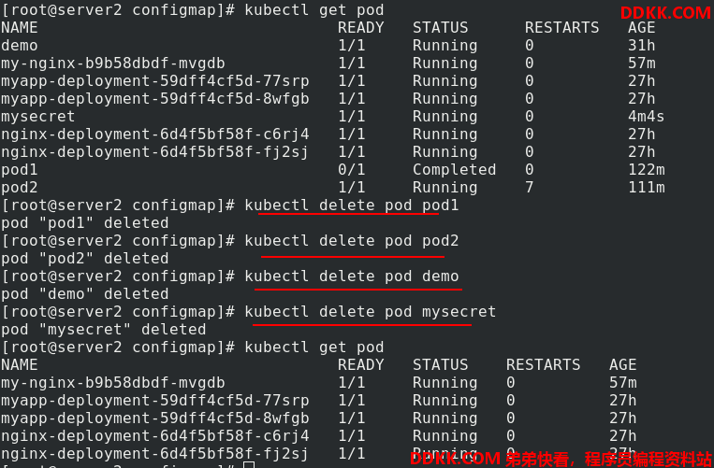Click the STATUS header in second table

coord(441,365)
